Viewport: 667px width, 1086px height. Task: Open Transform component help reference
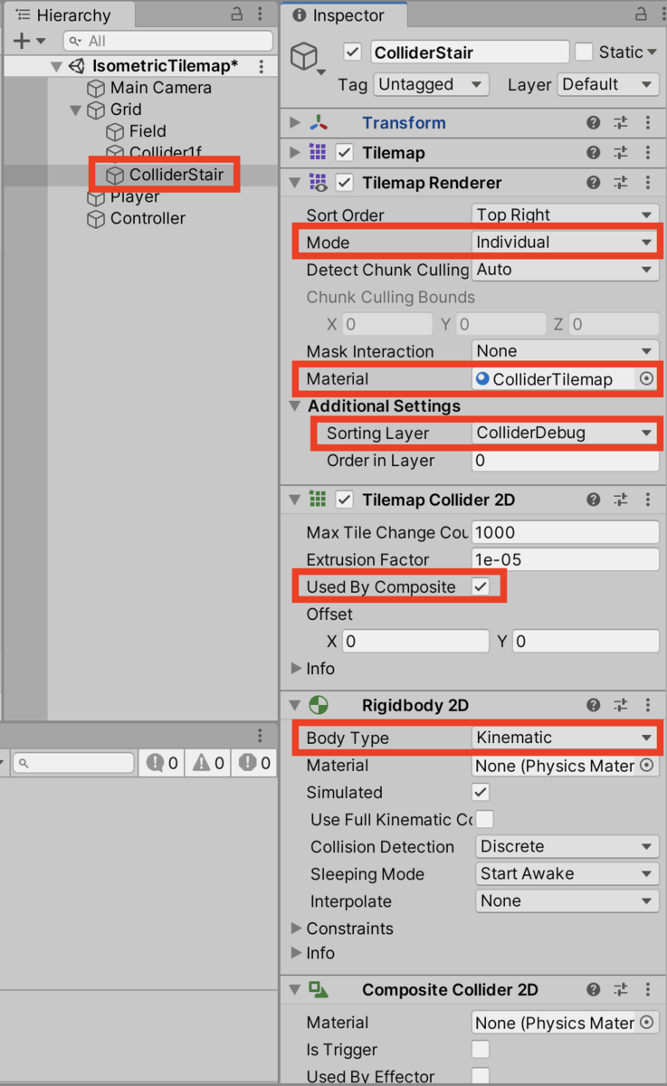tap(594, 123)
